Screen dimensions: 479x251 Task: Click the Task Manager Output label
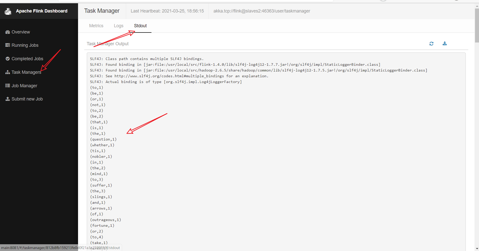tap(108, 44)
